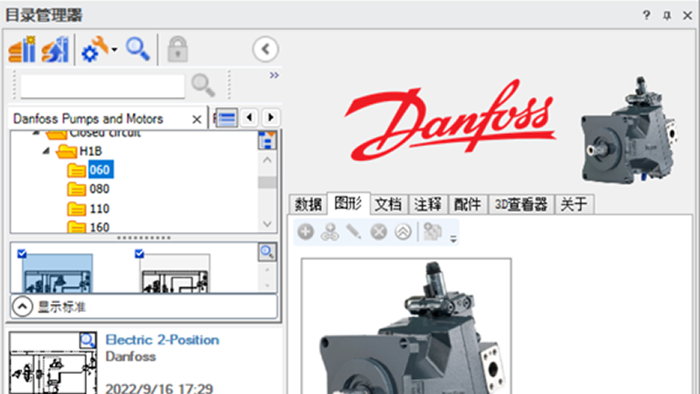Collapse panel with round left-arrow button
700x394 pixels.
coord(265,49)
